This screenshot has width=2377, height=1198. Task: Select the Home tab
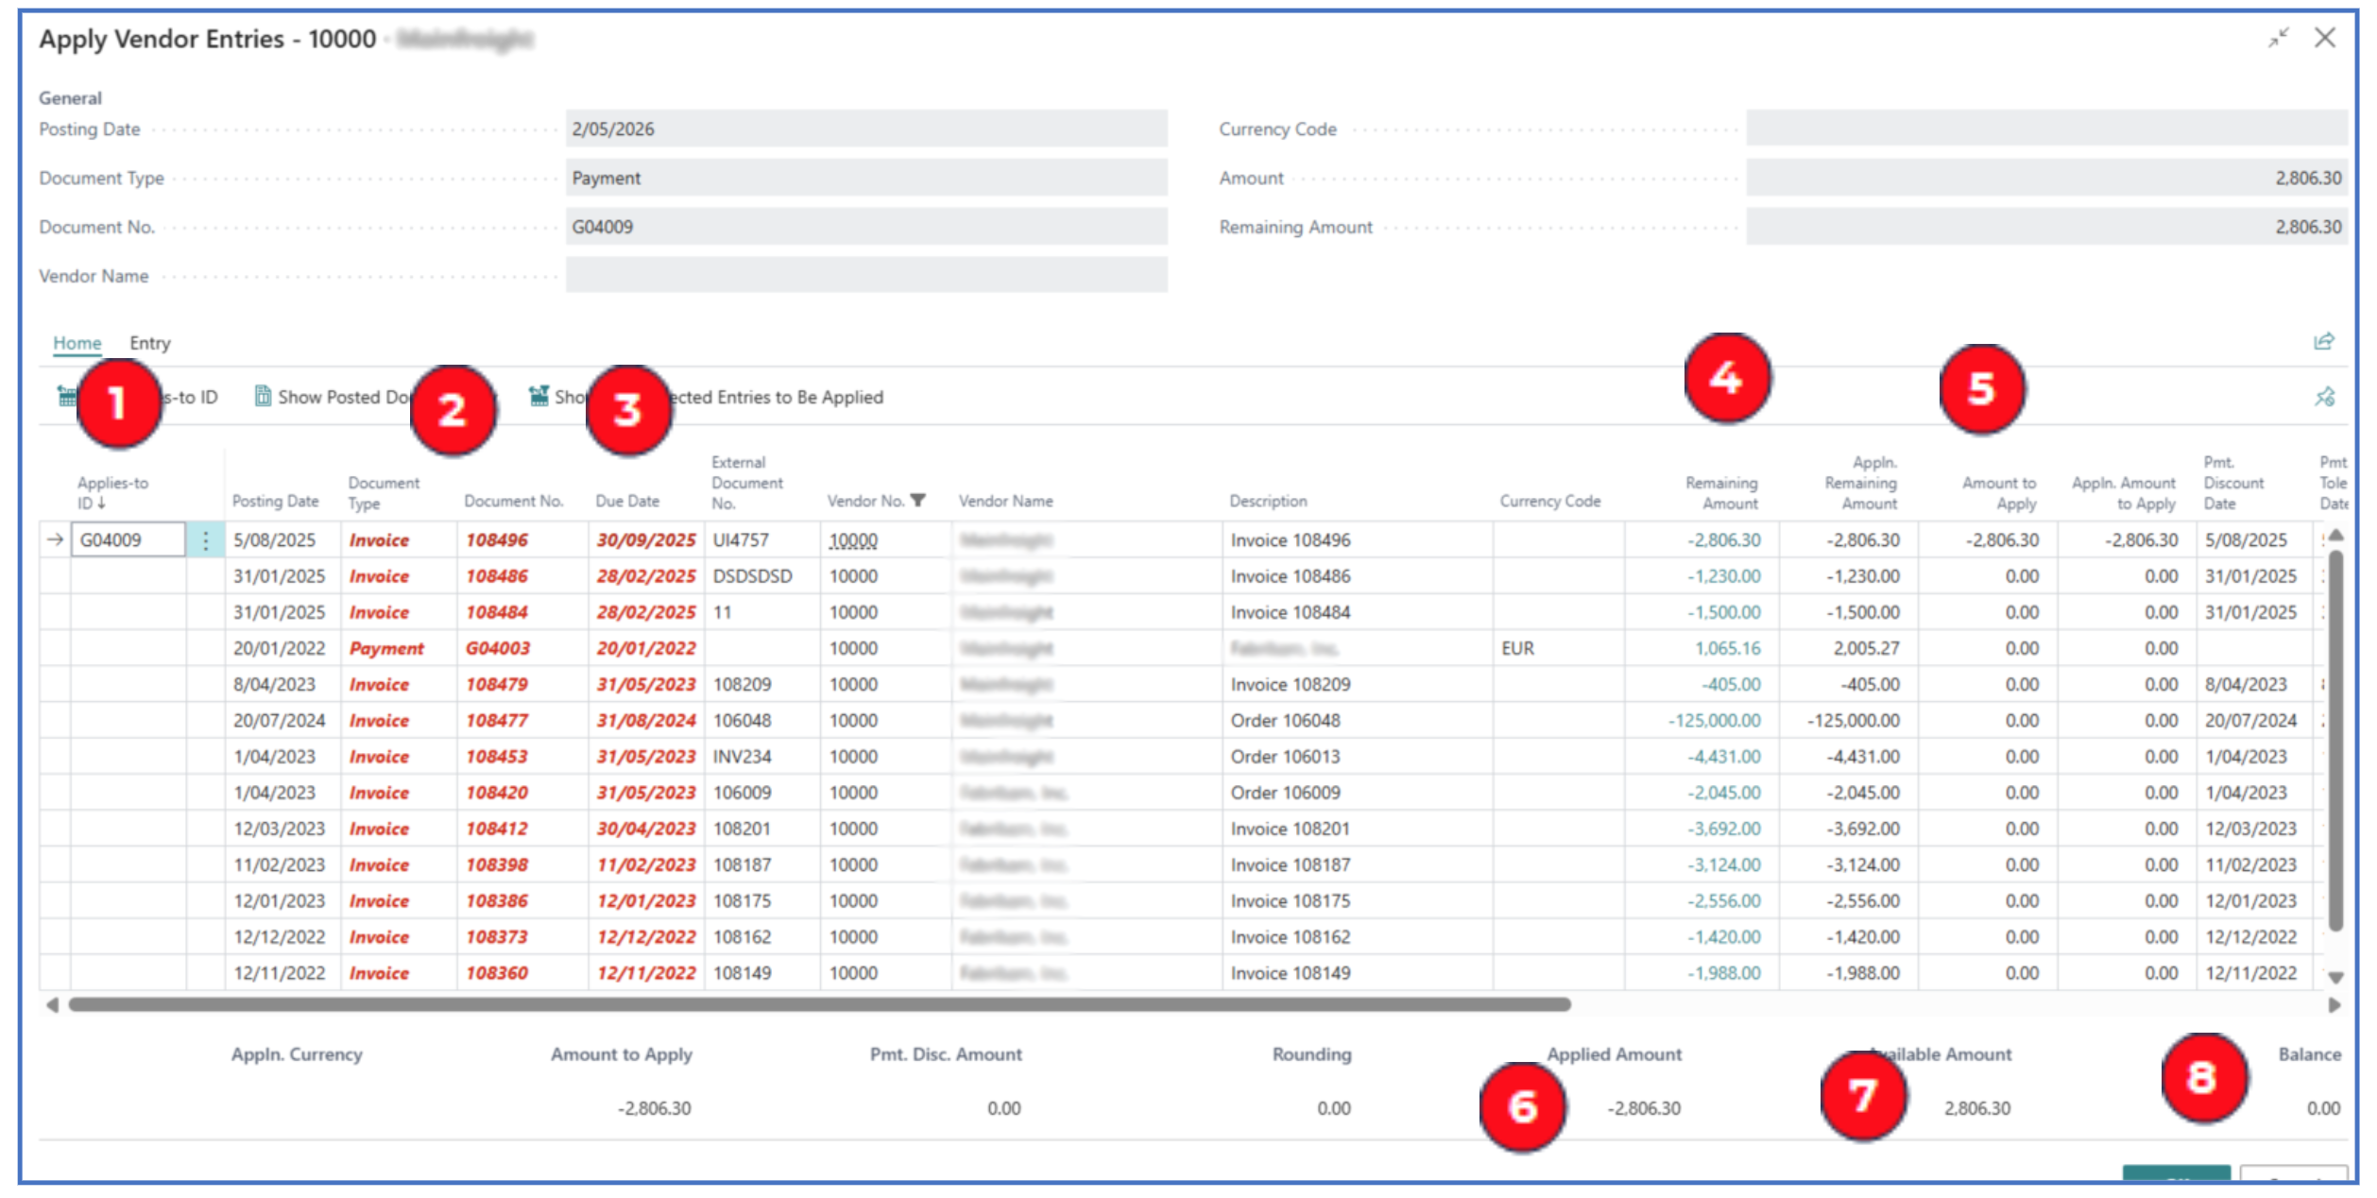[77, 343]
